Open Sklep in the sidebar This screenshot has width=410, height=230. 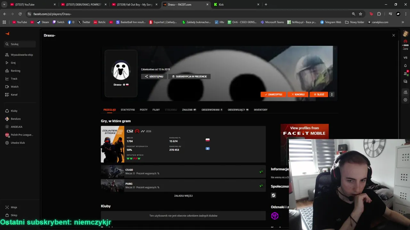point(11,215)
